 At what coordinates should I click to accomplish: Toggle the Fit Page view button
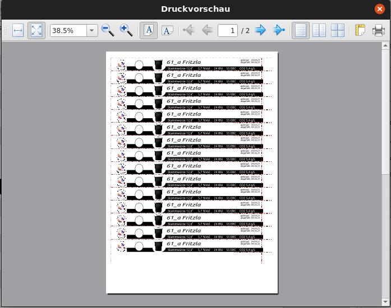36,30
